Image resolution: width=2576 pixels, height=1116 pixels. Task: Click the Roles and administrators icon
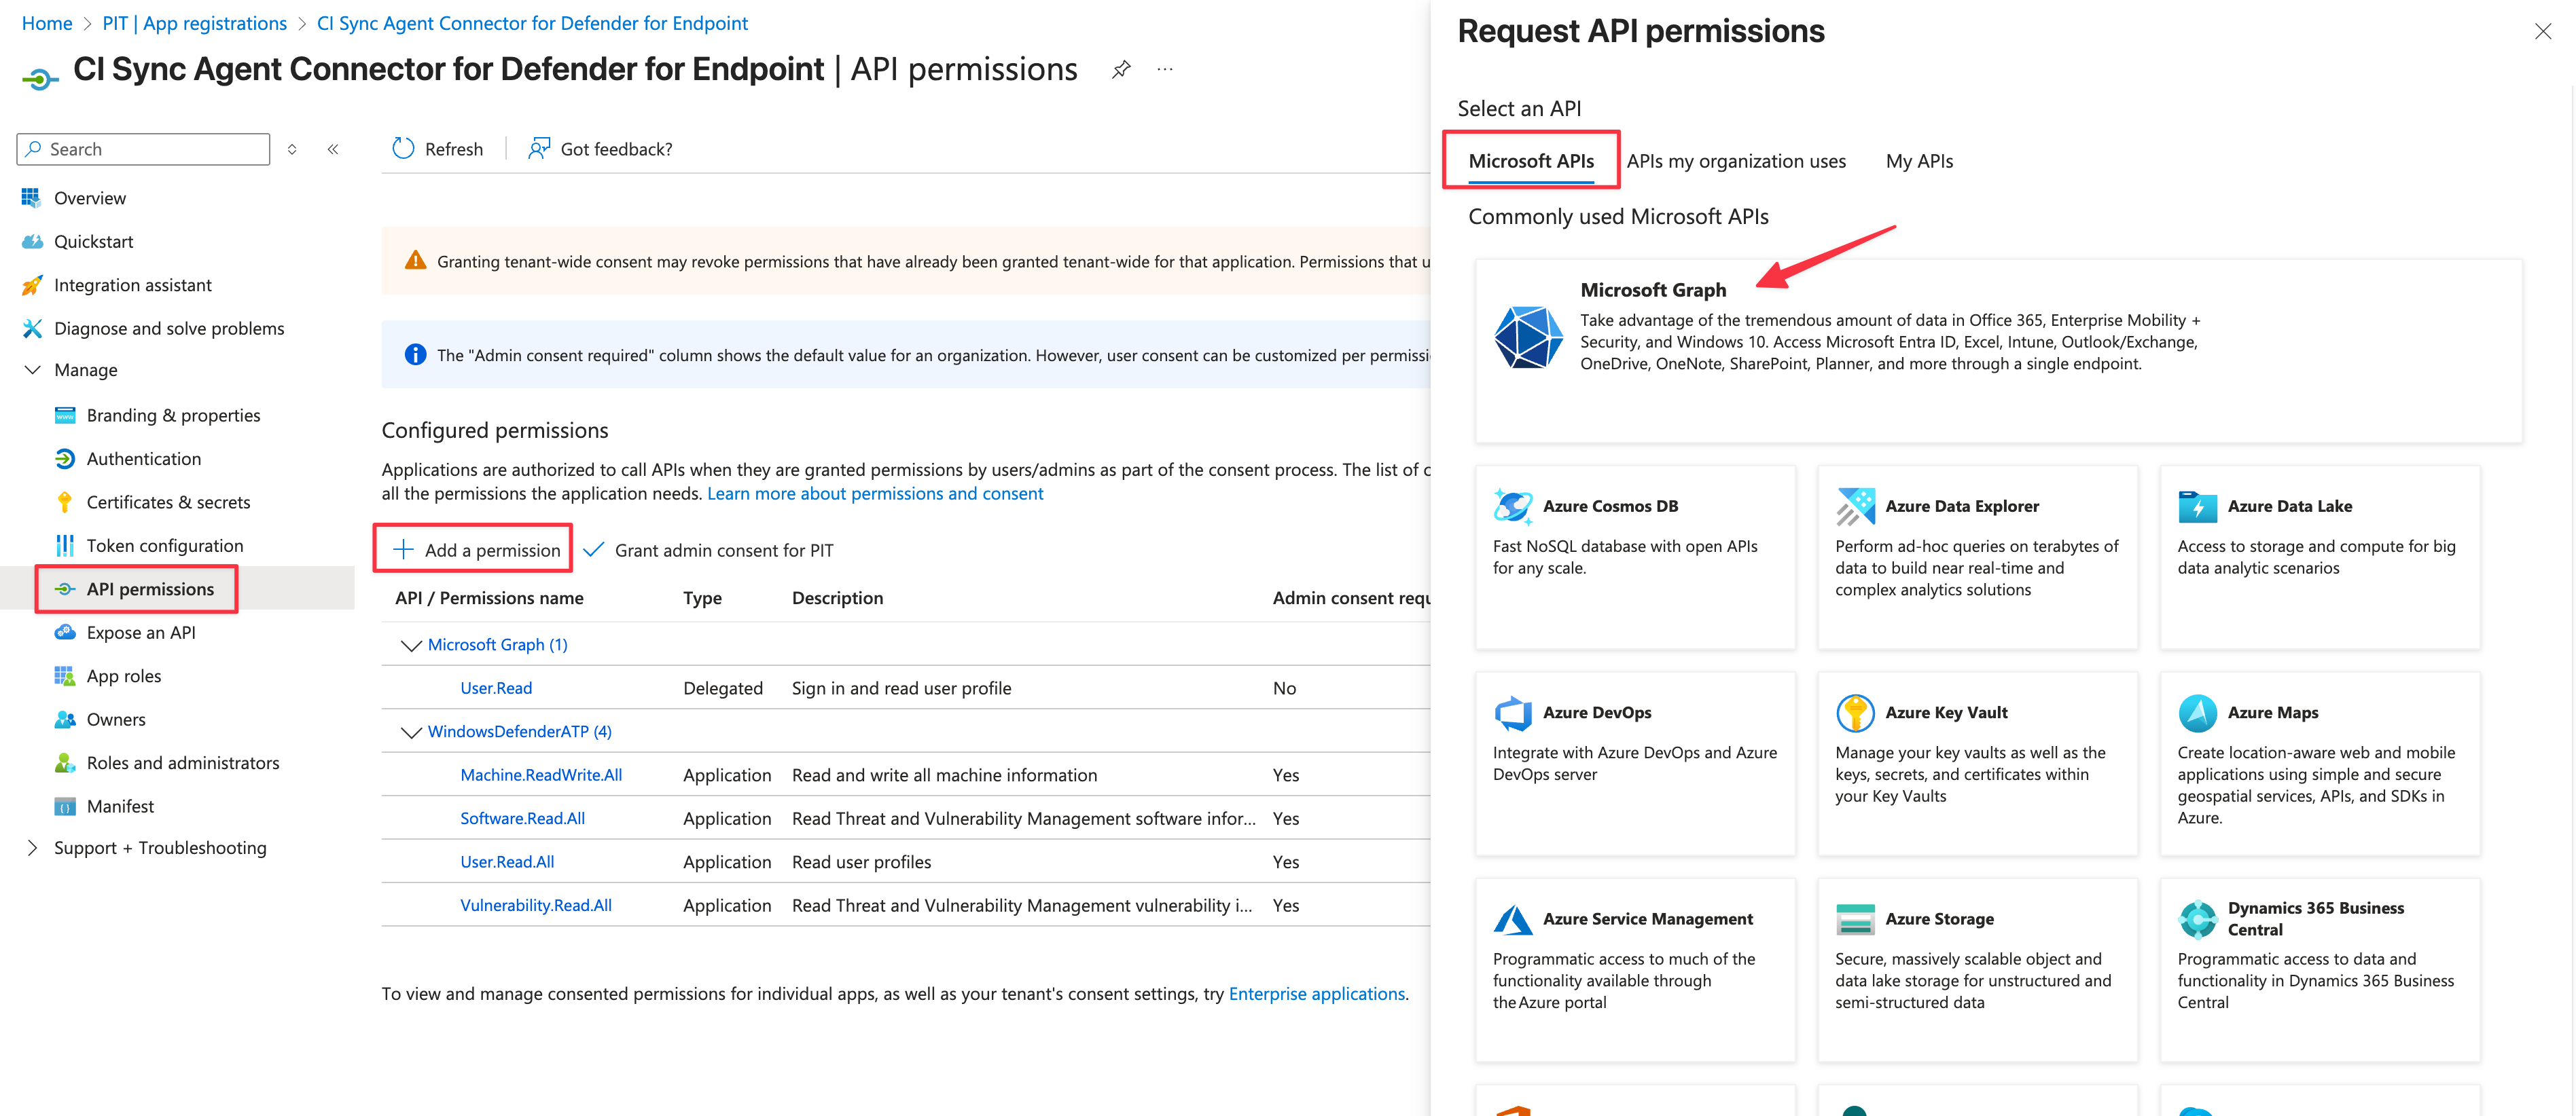(x=65, y=763)
